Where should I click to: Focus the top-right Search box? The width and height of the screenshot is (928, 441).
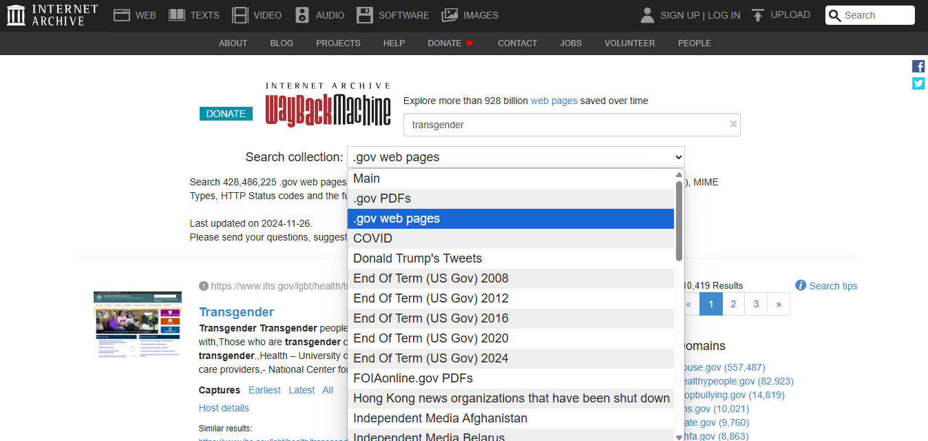(x=870, y=15)
